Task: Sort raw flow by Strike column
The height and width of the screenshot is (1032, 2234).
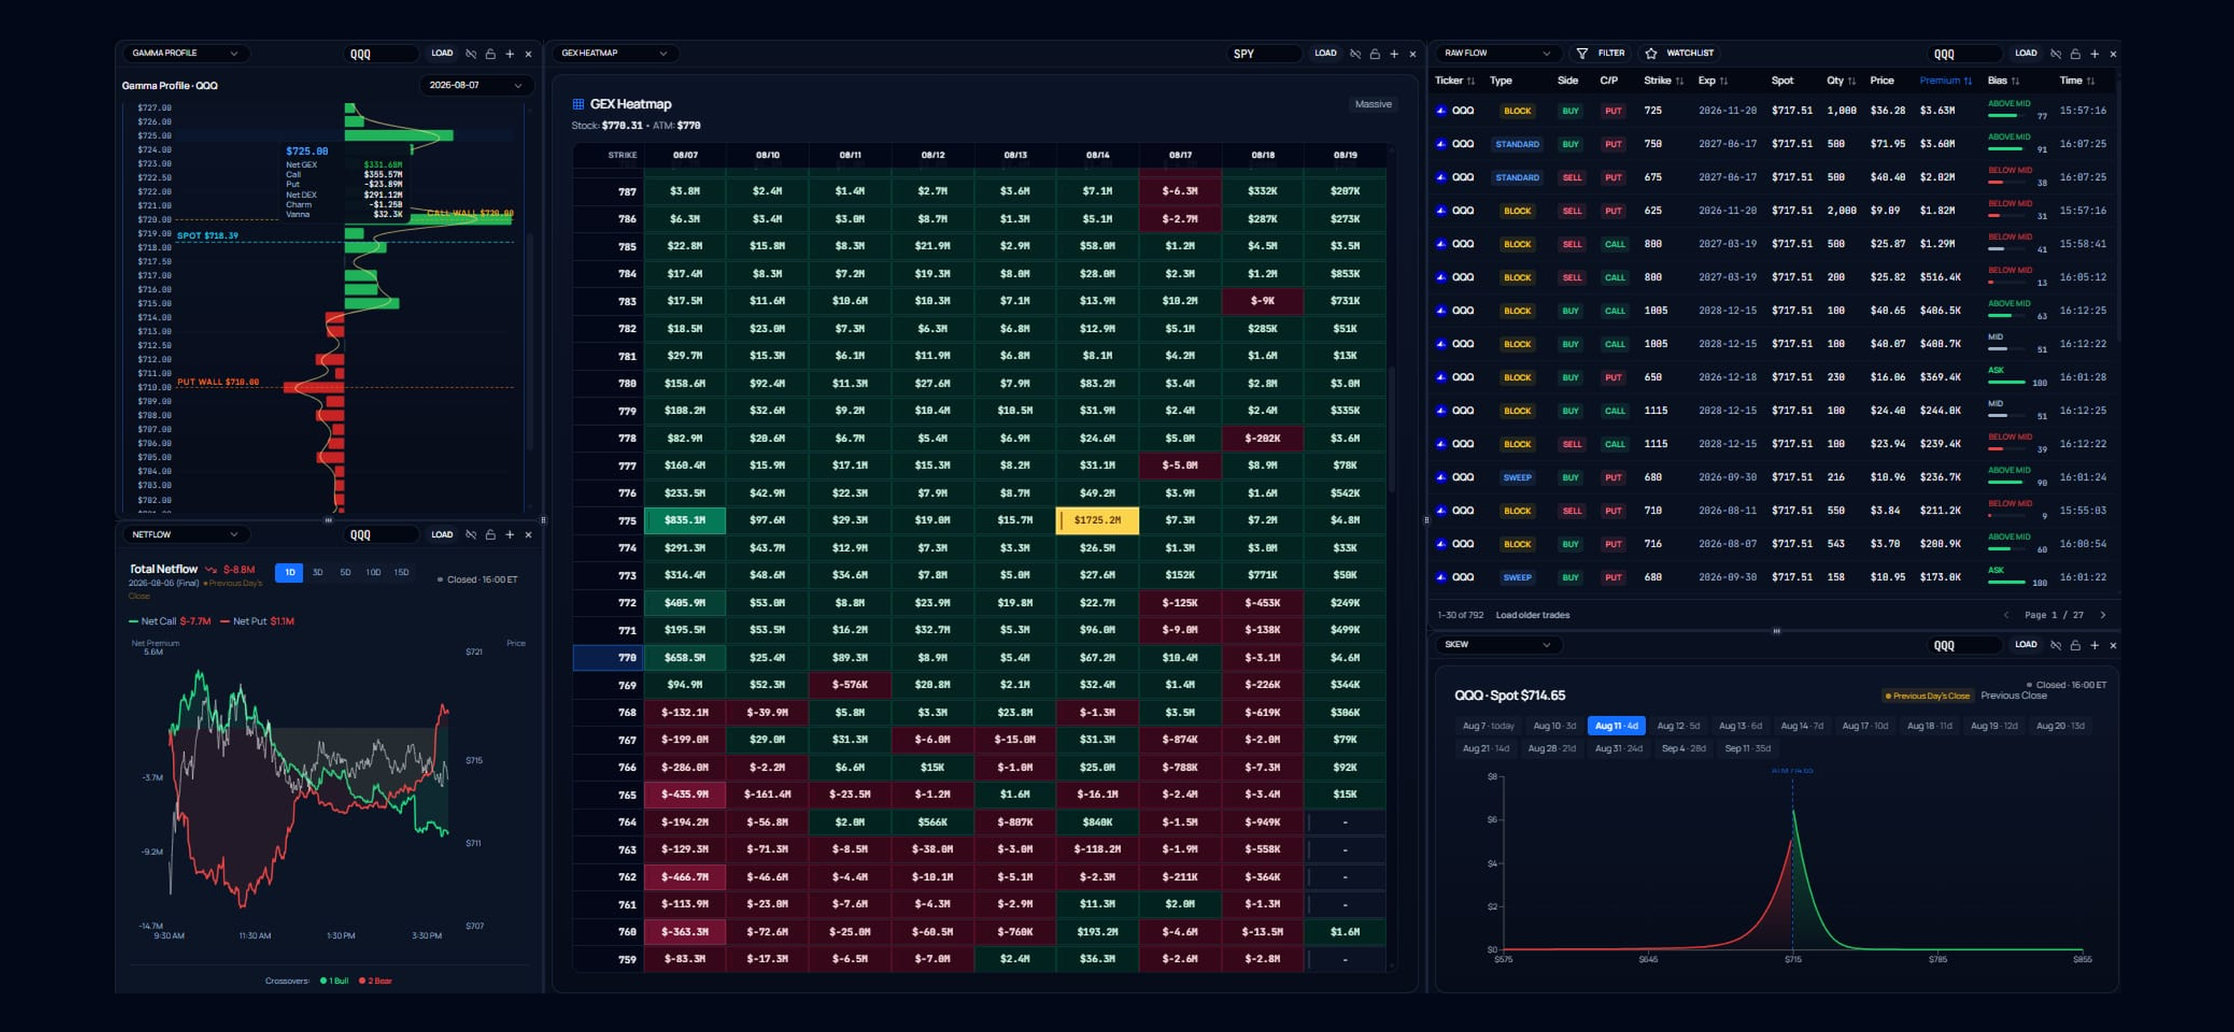Action: [1663, 80]
